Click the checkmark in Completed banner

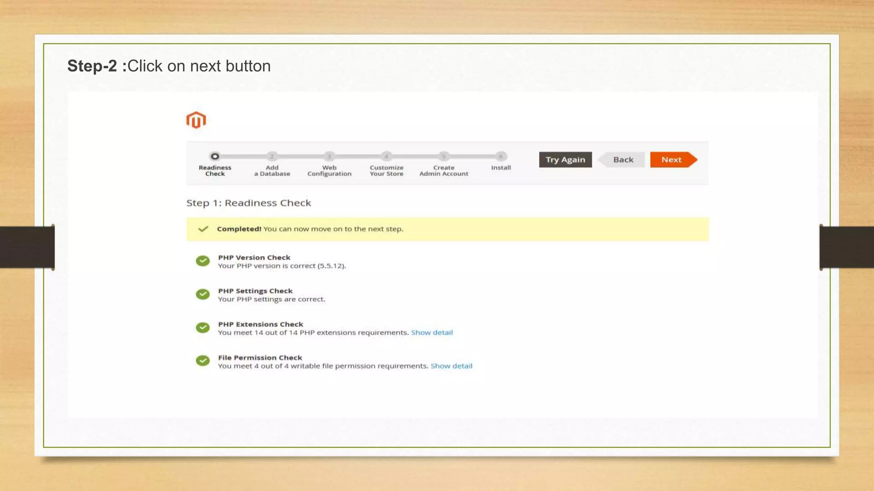[x=203, y=229]
